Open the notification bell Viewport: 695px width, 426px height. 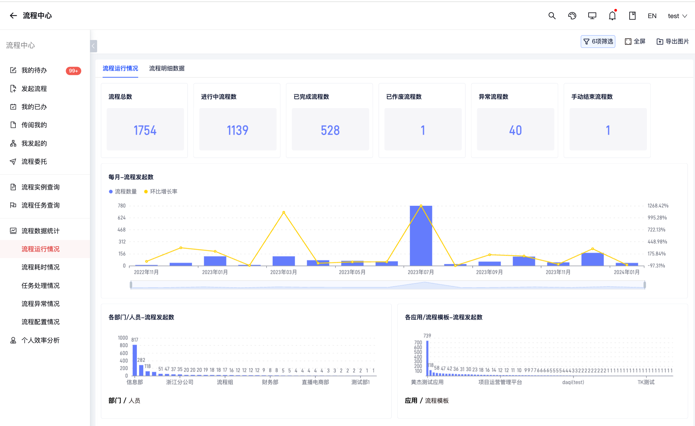coord(612,16)
